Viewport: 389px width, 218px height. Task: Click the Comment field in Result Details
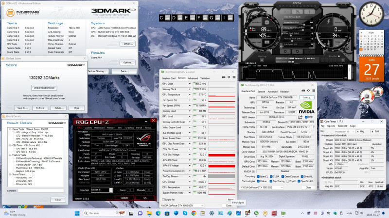(41, 191)
